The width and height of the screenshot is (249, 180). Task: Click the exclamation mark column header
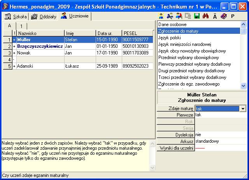(14, 33)
